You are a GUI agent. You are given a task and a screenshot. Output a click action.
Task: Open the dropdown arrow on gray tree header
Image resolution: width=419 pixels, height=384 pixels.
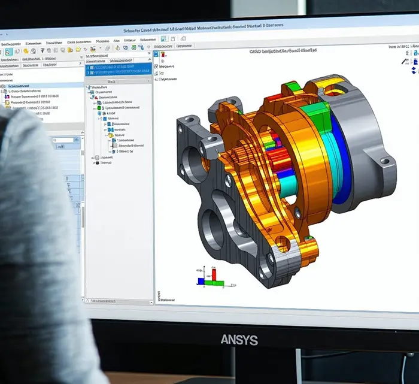click(149, 81)
